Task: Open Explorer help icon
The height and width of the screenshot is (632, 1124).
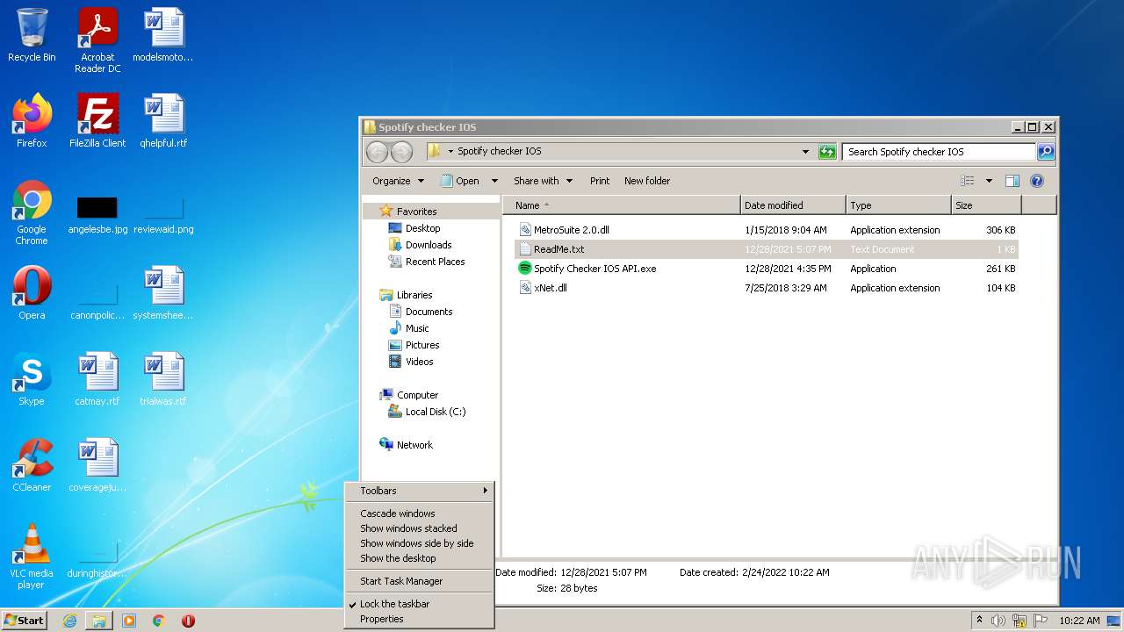Action: pos(1036,181)
